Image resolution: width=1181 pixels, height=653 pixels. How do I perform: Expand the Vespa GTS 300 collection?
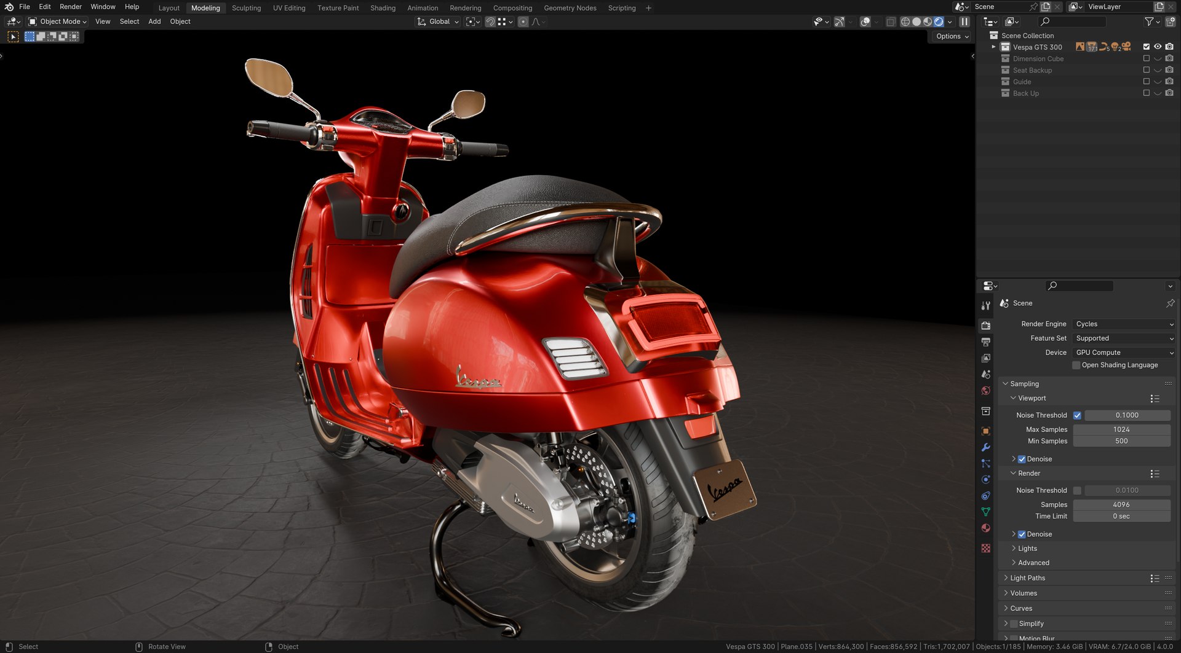[993, 47]
